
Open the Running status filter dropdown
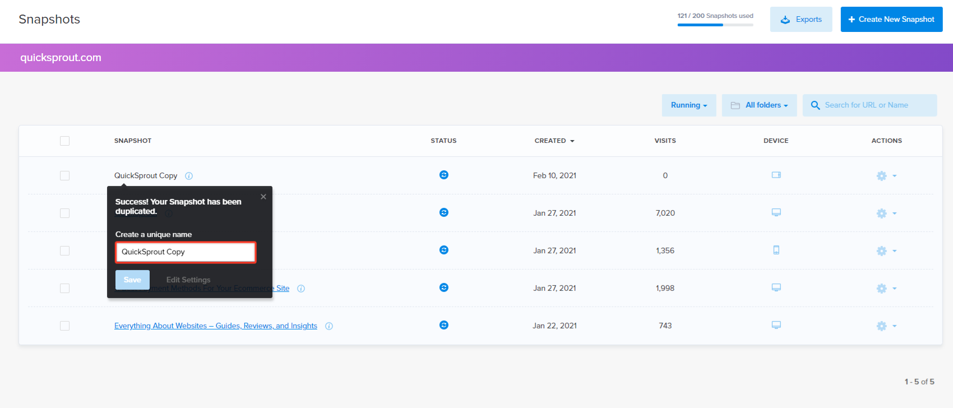click(x=689, y=105)
